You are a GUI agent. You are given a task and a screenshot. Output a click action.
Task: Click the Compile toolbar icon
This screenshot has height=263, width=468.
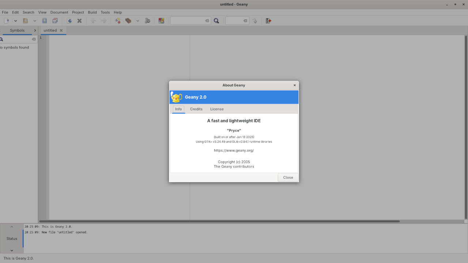click(118, 21)
